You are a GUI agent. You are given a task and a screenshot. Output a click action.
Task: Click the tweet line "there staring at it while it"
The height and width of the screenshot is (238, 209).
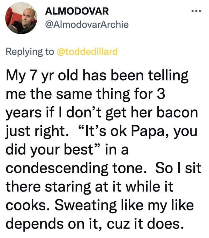pos(89,187)
